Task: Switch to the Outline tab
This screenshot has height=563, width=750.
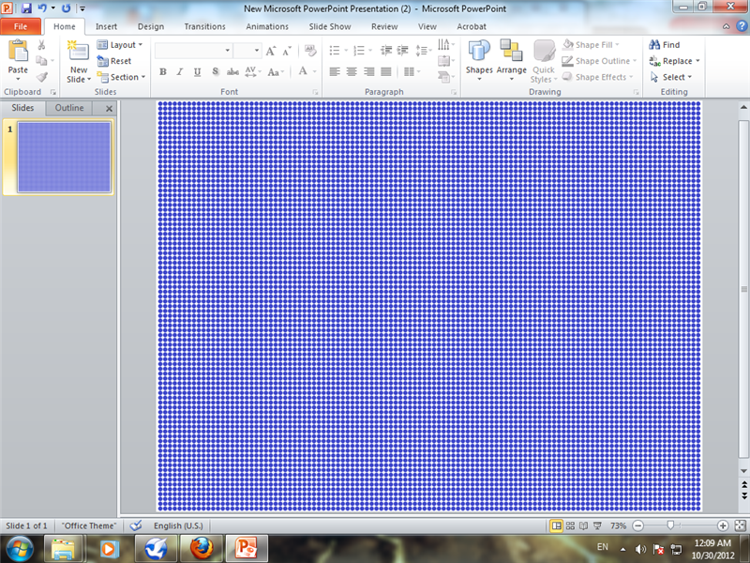Action: pyautogui.click(x=68, y=108)
